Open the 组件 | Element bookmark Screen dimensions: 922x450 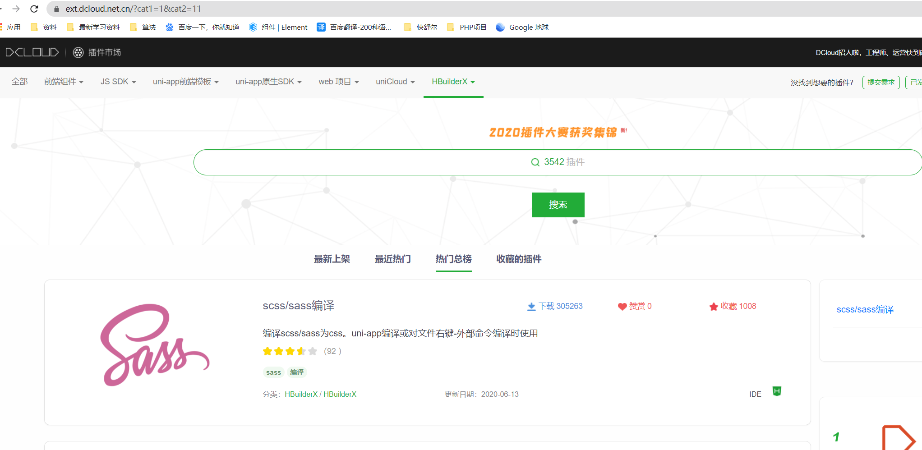pos(278,27)
